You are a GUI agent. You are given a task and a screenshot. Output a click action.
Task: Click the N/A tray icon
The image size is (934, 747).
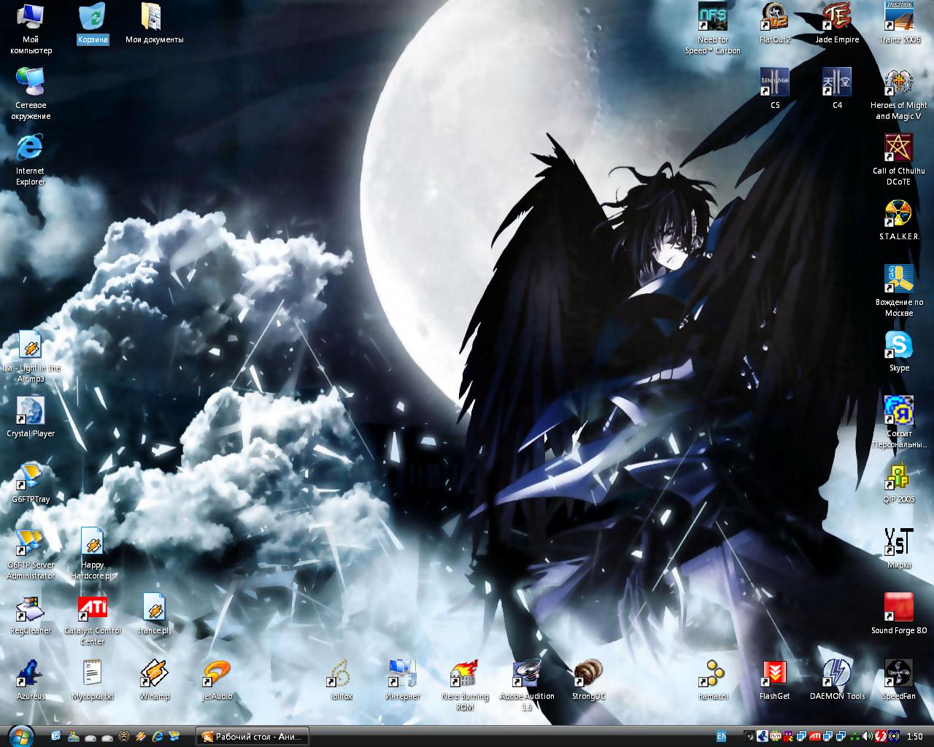(776, 736)
